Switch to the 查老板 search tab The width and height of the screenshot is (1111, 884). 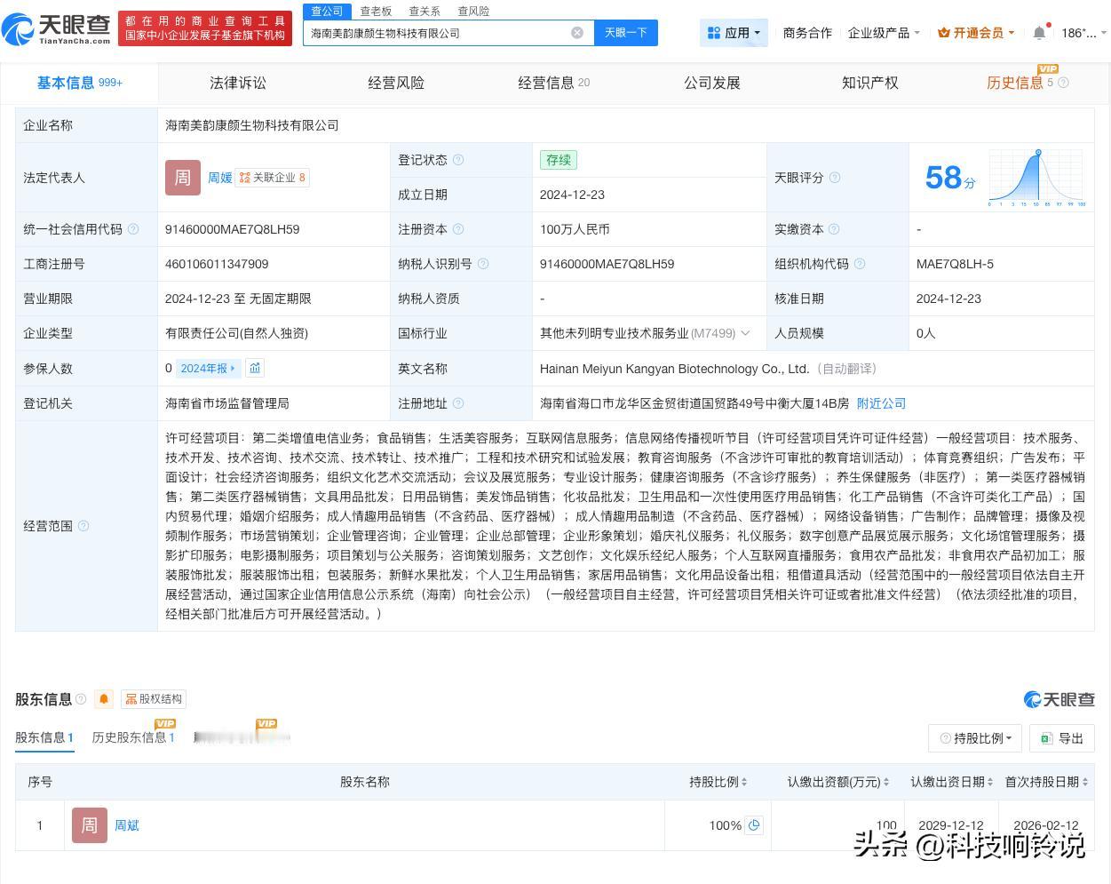(x=376, y=11)
